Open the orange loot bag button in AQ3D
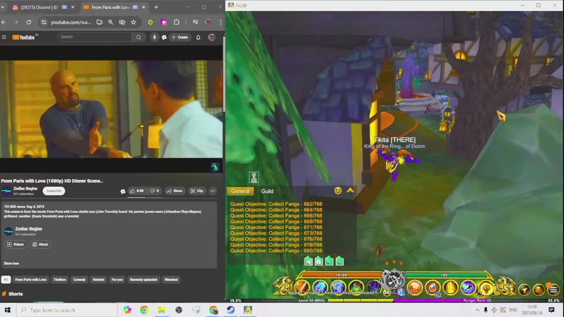The height and width of the screenshot is (317, 564). point(538,290)
